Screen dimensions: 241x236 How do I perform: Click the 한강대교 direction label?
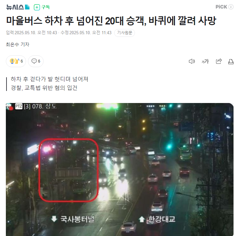click(157, 219)
